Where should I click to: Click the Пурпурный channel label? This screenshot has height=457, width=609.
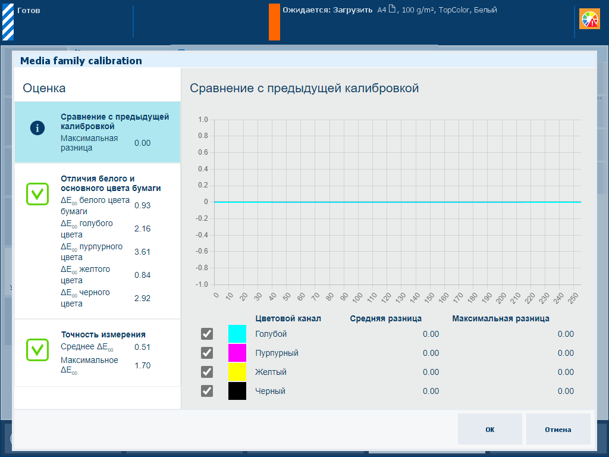tap(277, 353)
